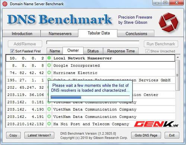Click the Run Benchmark button
186x145 pixels.
click(x=161, y=44)
